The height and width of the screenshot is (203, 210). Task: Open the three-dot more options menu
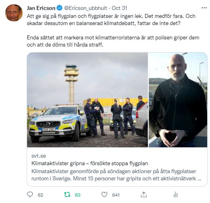(204, 8)
